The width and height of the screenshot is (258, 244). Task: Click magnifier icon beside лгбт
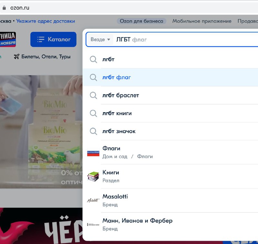click(x=94, y=59)
